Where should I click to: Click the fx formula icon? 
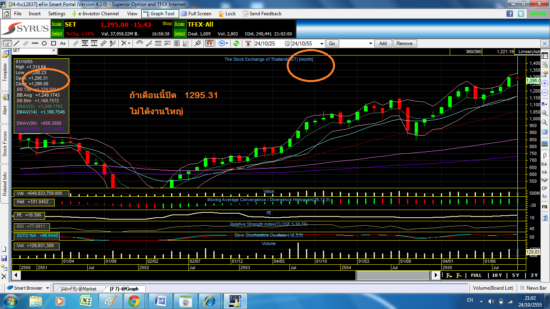click(x=544, y=196)
